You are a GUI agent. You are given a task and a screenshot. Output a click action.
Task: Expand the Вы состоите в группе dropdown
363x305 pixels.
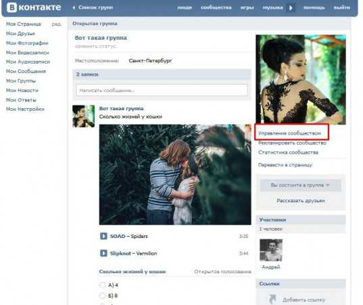(x=301, y=185)
